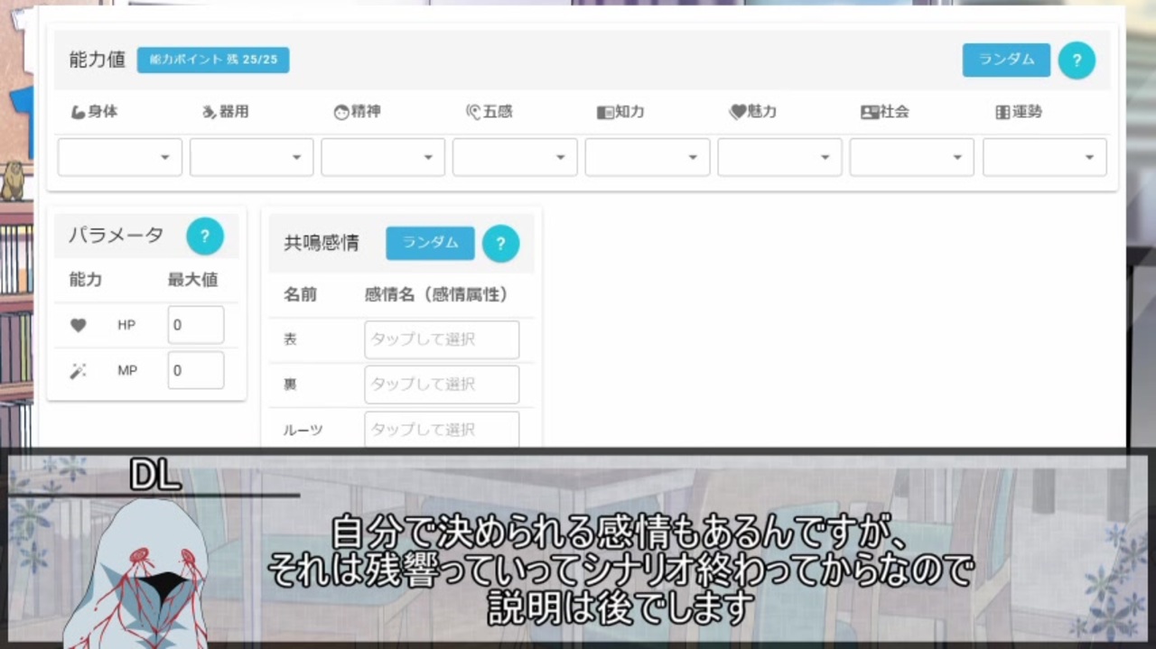Screen dimensions: 1156x649
Task: Click the 共鳴感情 panel title
Action: click(322, 244)
